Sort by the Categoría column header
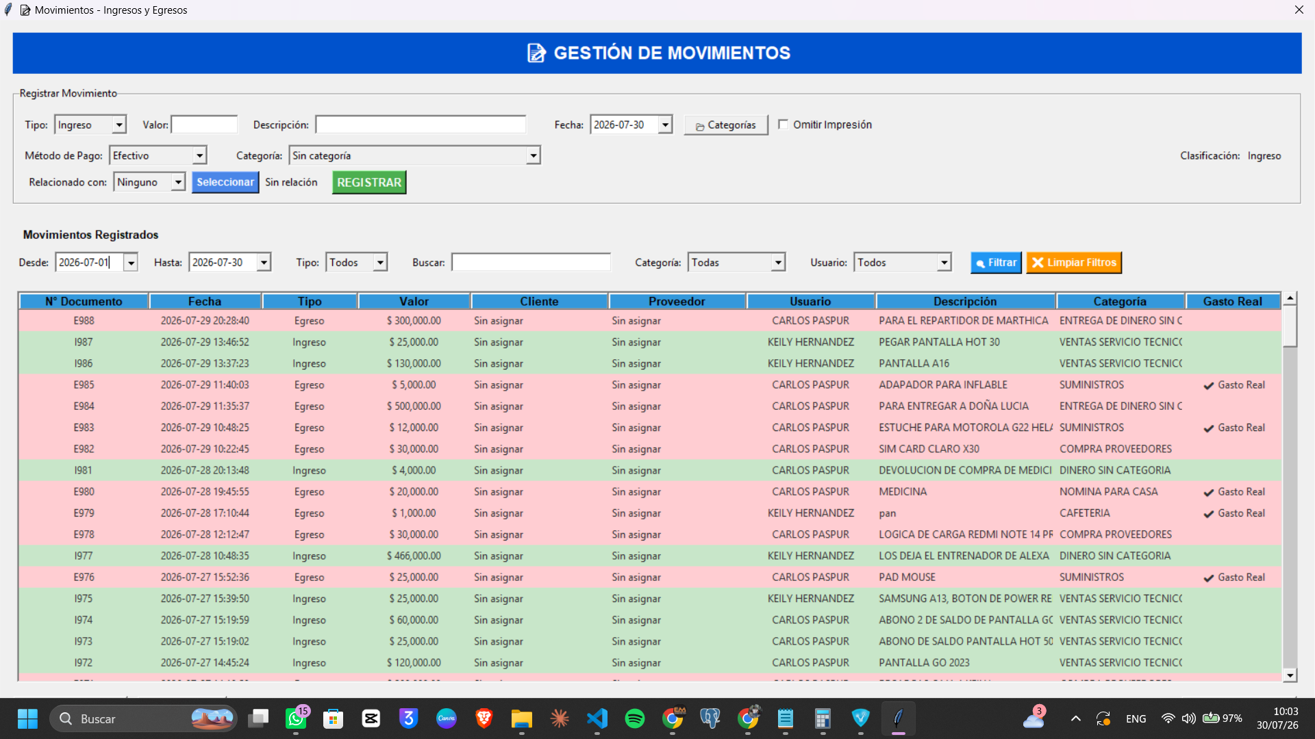1315x739 pixels. click(x=1120, y=302)
